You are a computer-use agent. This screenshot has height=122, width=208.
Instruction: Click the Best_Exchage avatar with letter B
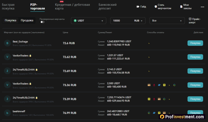(7, 43)
